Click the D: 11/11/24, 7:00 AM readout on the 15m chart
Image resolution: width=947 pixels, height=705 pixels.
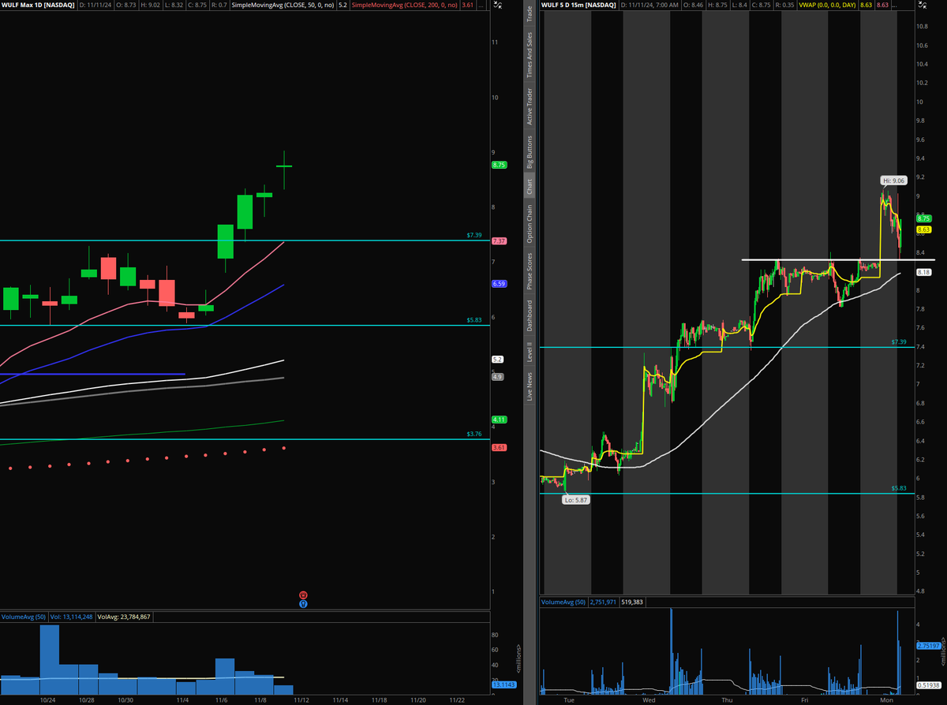(x=650, y=6)
